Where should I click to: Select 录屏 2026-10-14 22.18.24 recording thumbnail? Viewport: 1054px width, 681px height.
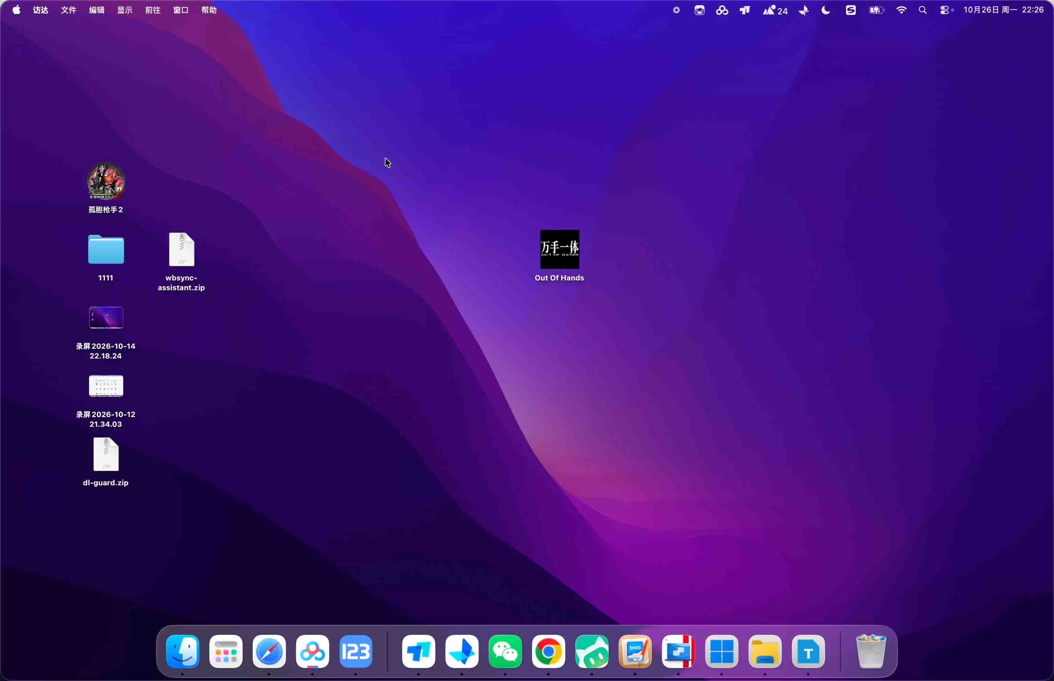point(106,317)
